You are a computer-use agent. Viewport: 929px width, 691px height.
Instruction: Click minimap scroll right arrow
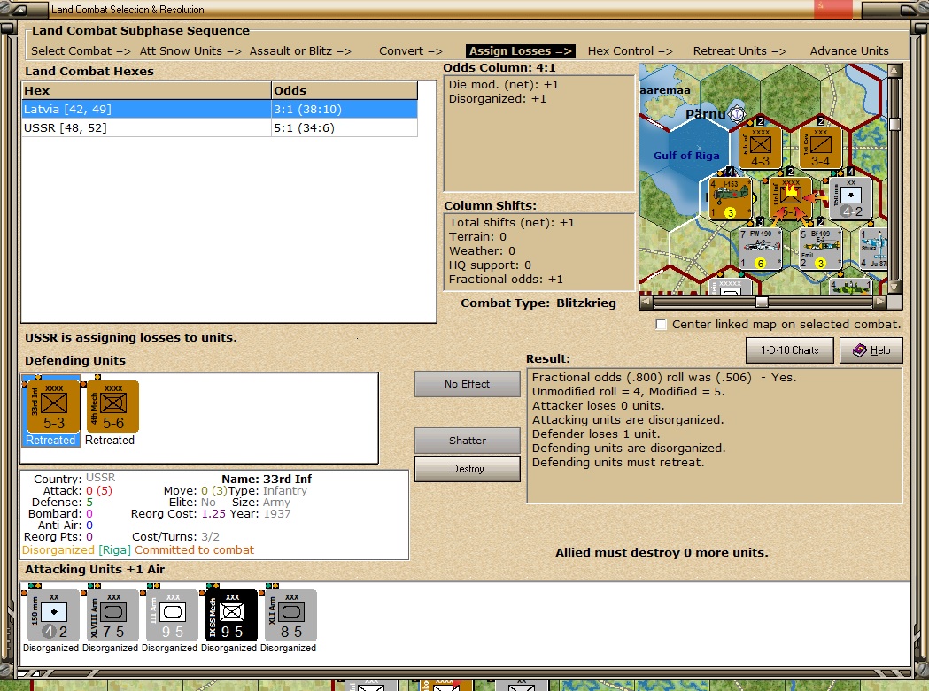click(880, 302)
